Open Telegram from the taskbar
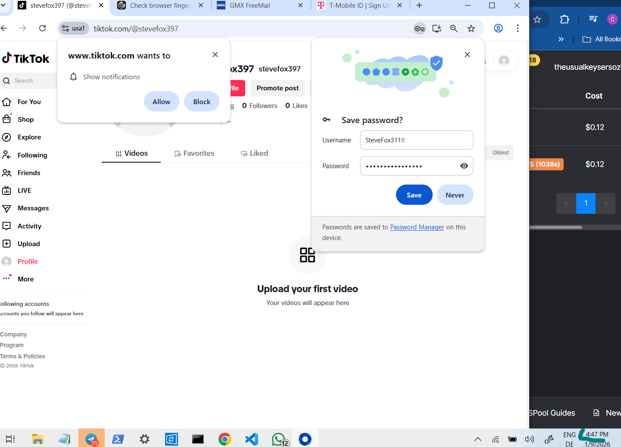Image resolution: width=621 pixels, height=447 pixels. pyautogui.click(x=91, y=439)
